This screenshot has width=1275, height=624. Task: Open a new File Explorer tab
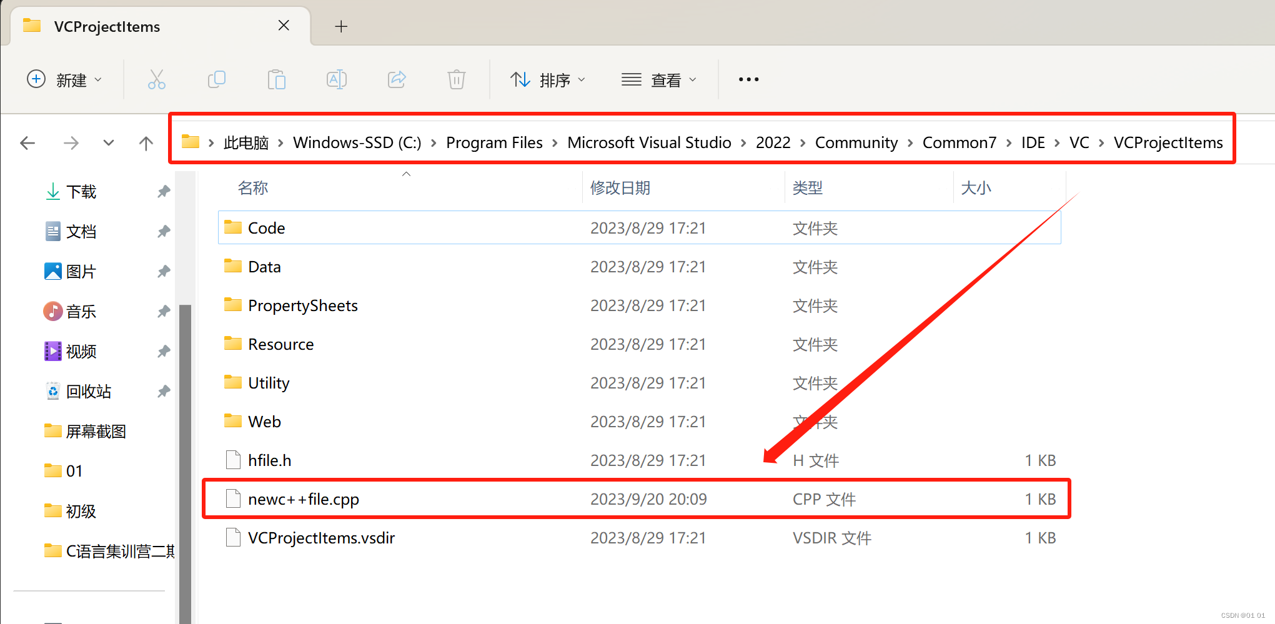340,26
